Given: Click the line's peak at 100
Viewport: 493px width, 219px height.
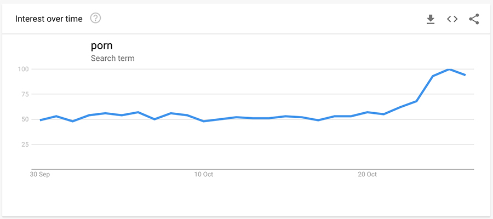Looking at the screenshot, I should [x=449, y=69].
